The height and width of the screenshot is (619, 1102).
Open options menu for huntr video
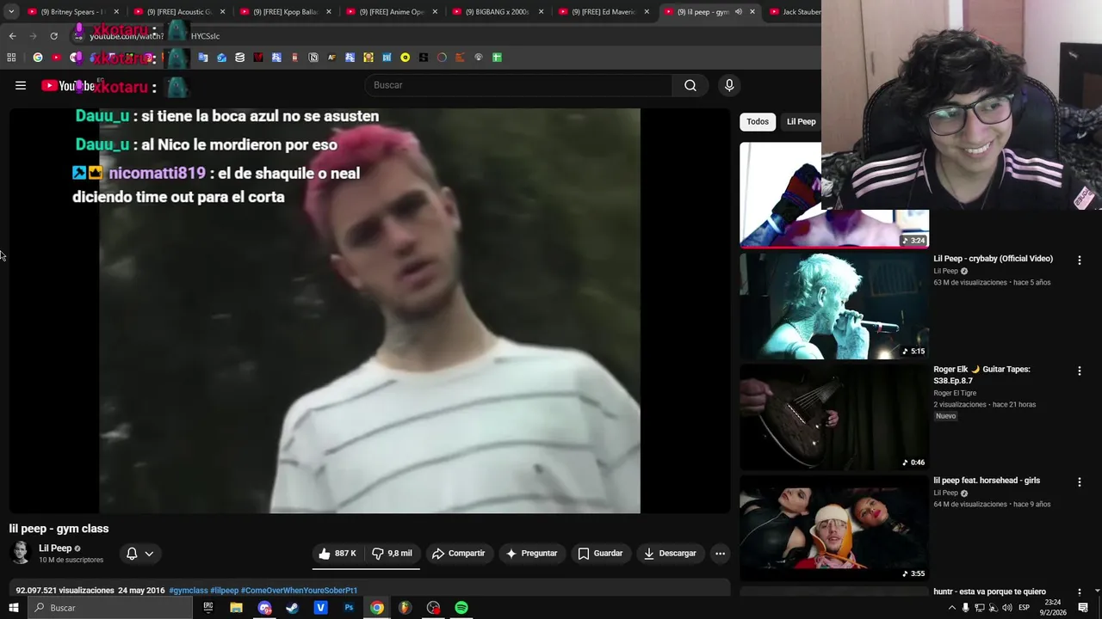[x=1079, y=592]
